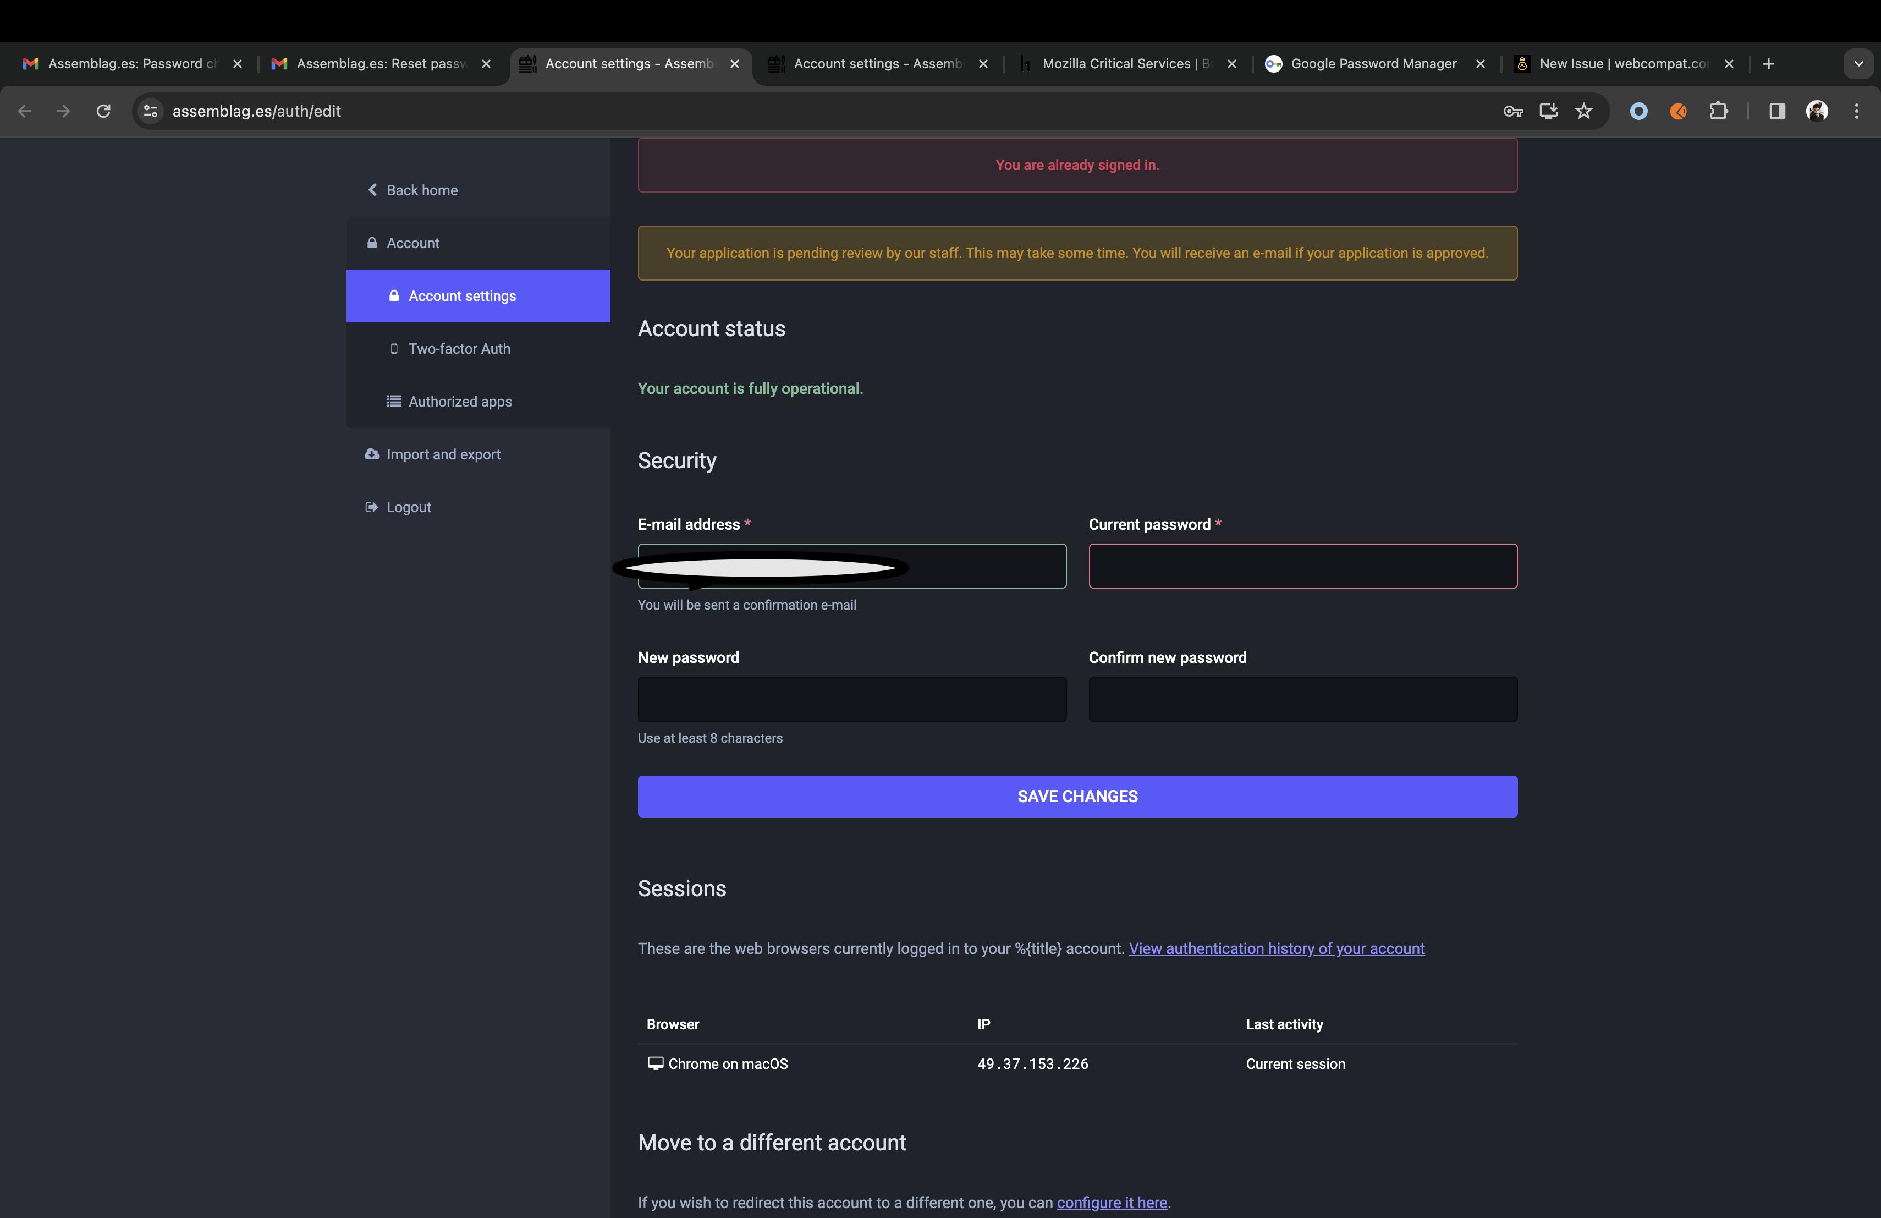Click the install site download icon
The image size is (1881, 1218).
(x=1548, y=111)
